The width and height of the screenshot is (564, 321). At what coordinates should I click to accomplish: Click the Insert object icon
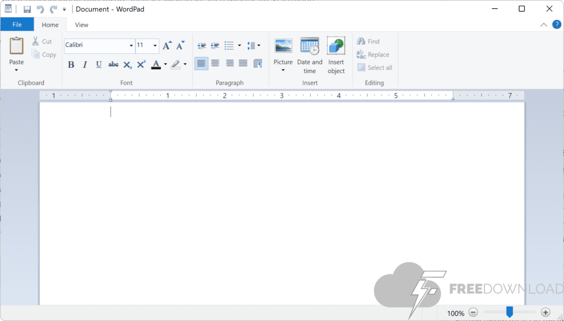(x=336, y=47)
